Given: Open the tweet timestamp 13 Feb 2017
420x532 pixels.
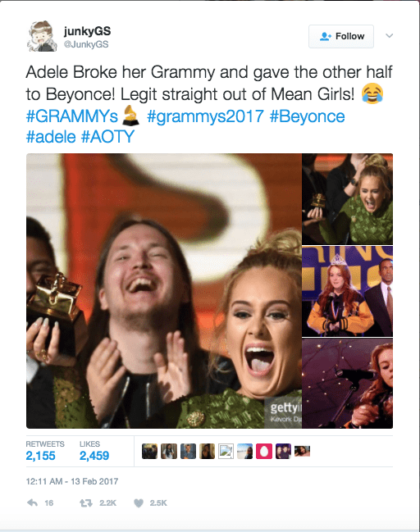Looking at the screenshot, I should click(x=72, y=481).
